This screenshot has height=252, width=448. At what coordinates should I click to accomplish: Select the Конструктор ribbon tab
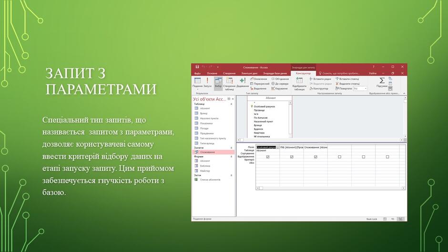click(x=303, y=73)
